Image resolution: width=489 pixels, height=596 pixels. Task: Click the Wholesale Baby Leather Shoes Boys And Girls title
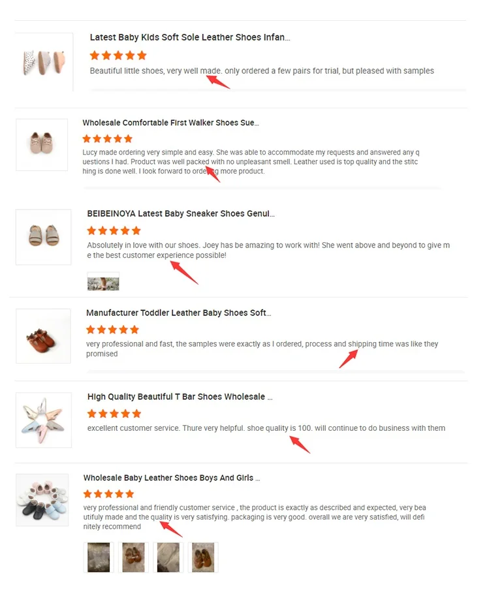pos(172,478)
